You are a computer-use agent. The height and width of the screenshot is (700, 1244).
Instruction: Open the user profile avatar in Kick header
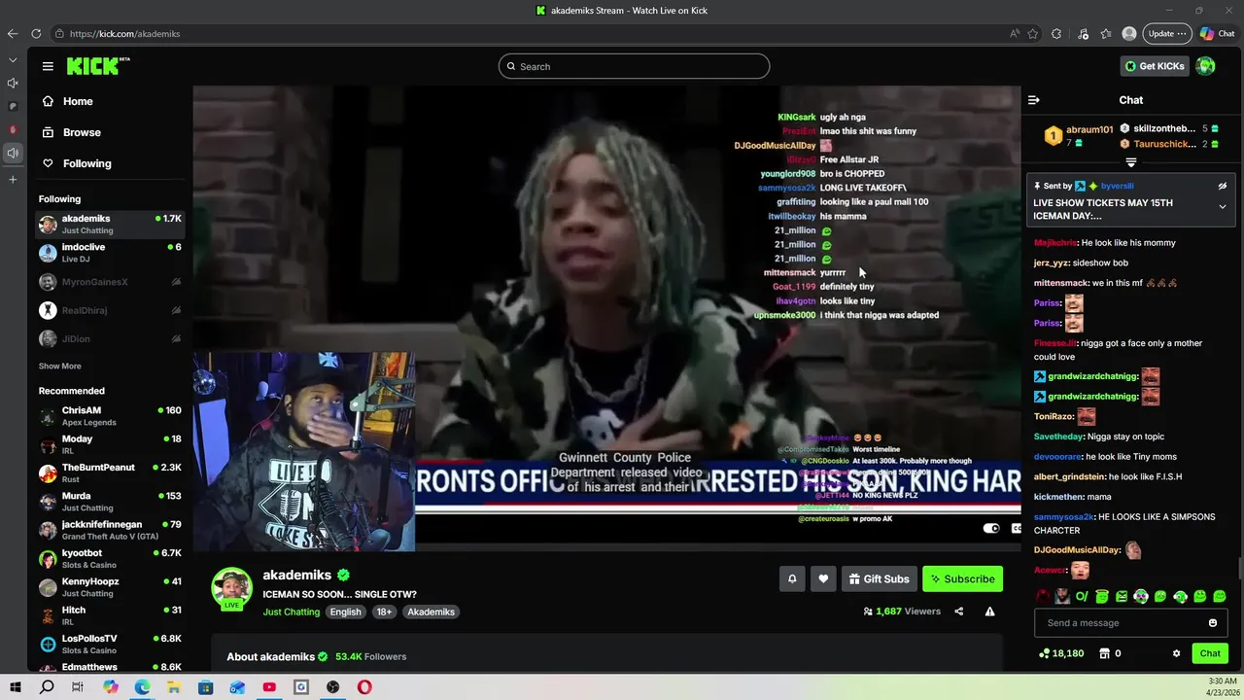1205,66
